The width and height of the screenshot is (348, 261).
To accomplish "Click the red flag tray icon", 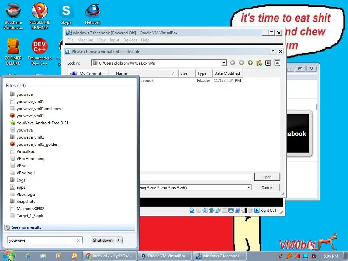I will [297, 256].
